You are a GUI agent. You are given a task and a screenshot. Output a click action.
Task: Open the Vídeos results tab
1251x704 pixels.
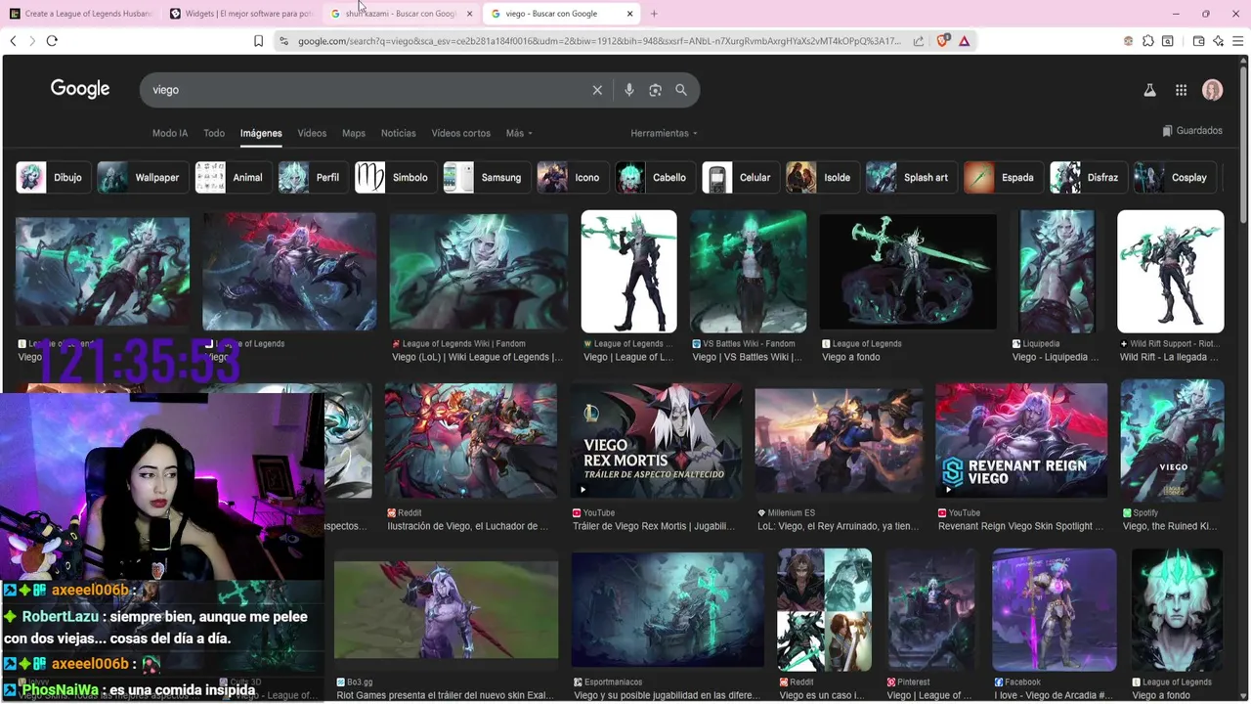pos(312,133)
